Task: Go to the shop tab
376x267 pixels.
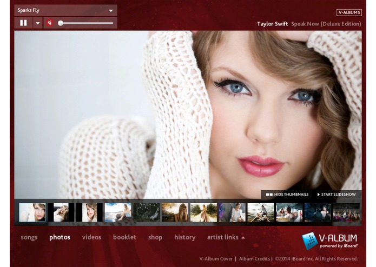Action: (155, 237)
